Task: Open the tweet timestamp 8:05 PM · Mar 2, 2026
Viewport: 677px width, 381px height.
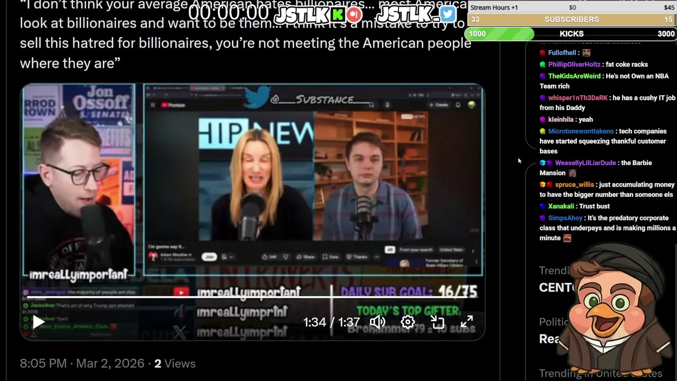Action: (x=82, y=364)
